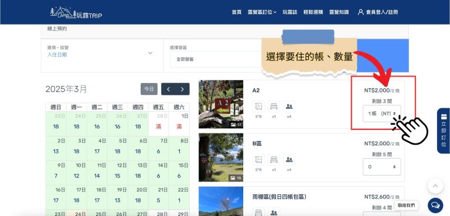Open the 玩露誌 menu item
This screenshot has width=450, height=216.
click(x=290, y=12)
